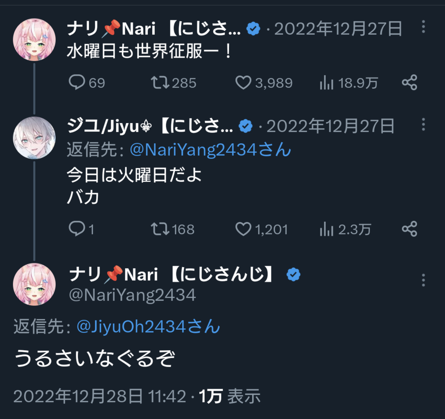Share Nari's 水曜日も世界征服 tweet

pos(409,83)
